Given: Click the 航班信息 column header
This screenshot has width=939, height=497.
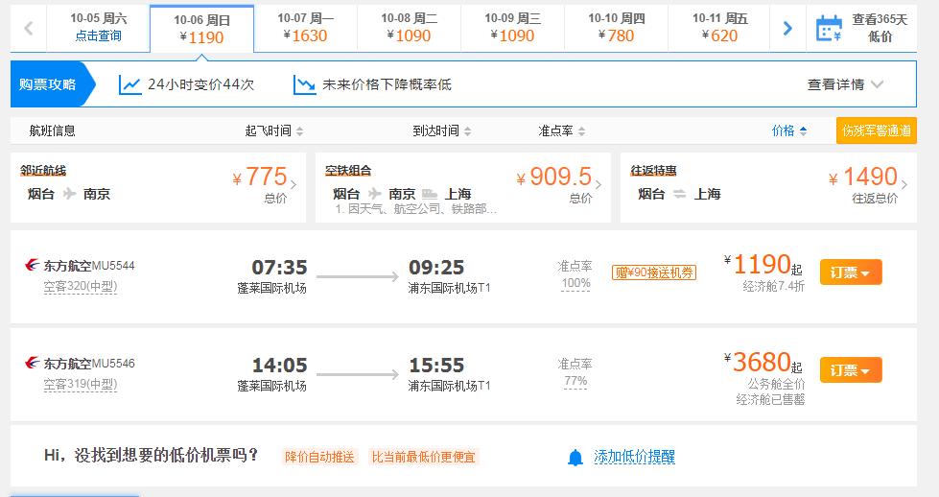Looking at the screenshot, I should pyautogui.click(x=52, y=130).
